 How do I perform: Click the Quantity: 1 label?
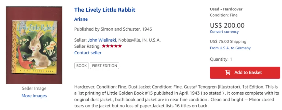pos(221,59)
